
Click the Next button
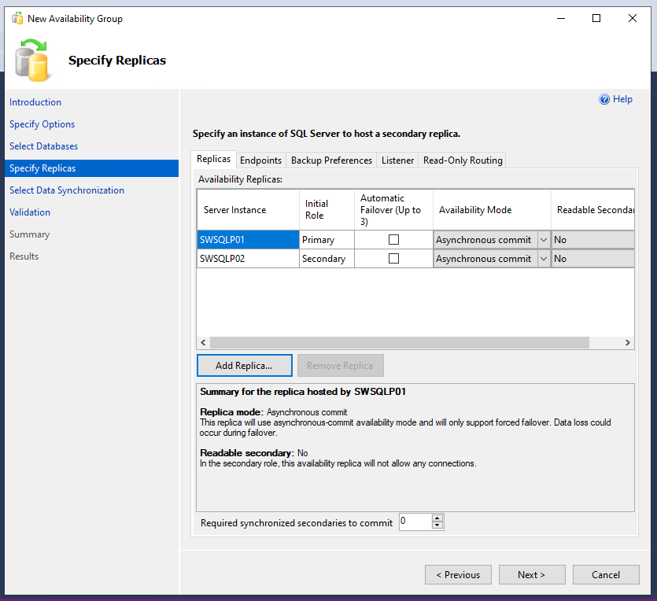coord(532,574)
